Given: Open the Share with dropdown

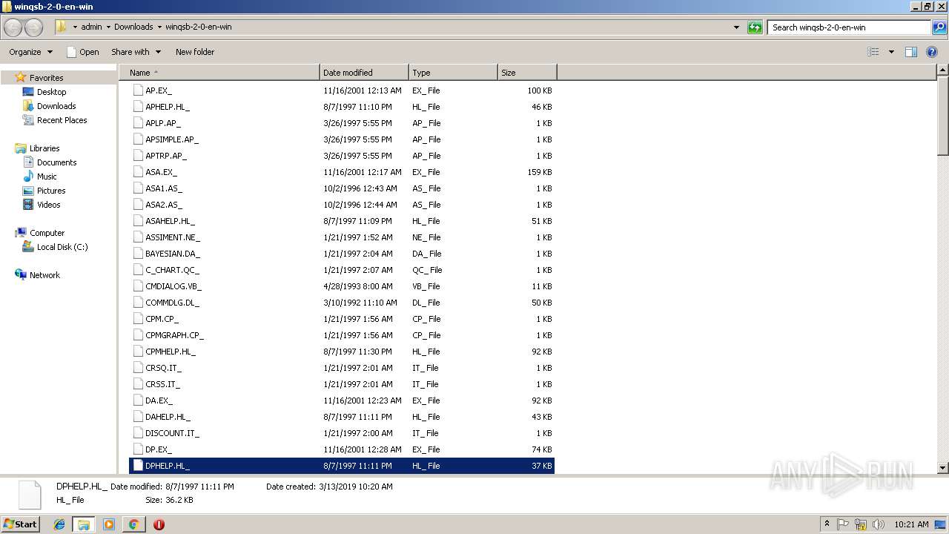Looking at the screenshot, I should coord(136,52).
